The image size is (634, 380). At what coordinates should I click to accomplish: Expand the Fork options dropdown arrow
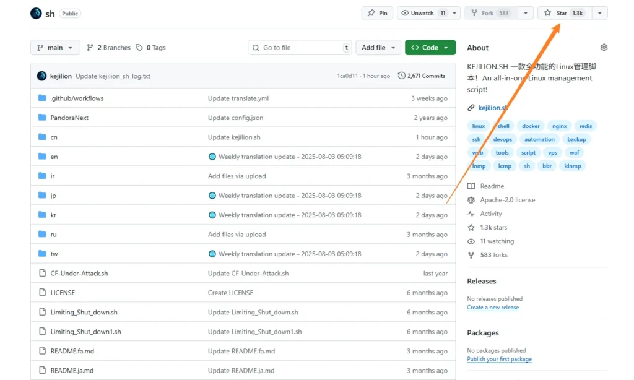[526, 13]
